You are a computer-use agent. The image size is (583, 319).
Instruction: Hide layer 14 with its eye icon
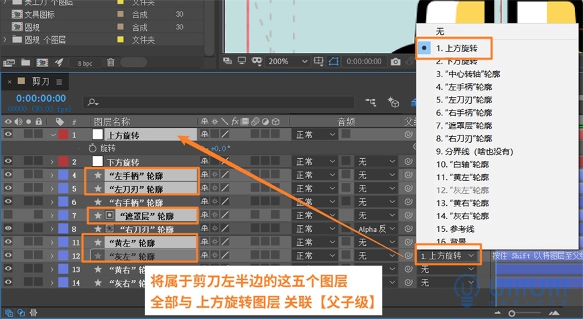tap(8, 282)
